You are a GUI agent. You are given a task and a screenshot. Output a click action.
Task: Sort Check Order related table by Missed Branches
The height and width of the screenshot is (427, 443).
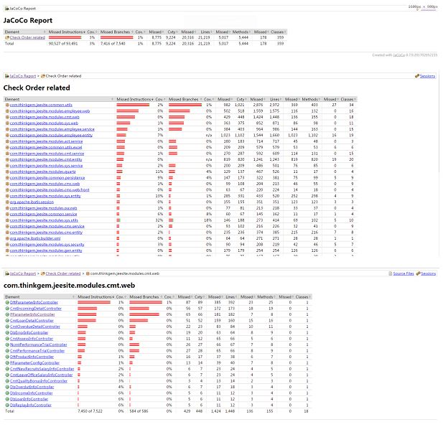click(185, 99)
